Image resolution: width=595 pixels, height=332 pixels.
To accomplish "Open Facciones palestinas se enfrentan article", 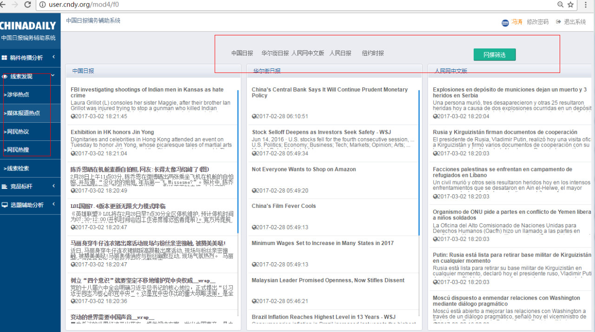I will 502,173.
